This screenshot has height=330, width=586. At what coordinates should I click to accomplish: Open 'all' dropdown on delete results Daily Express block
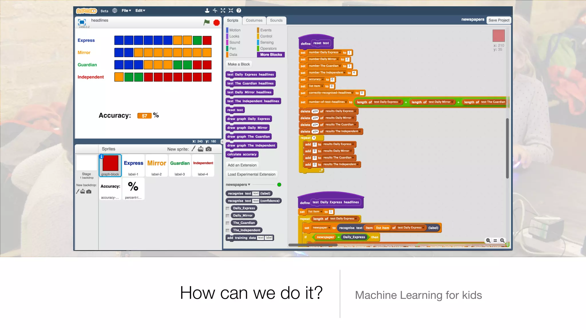(x=315, y=111)
